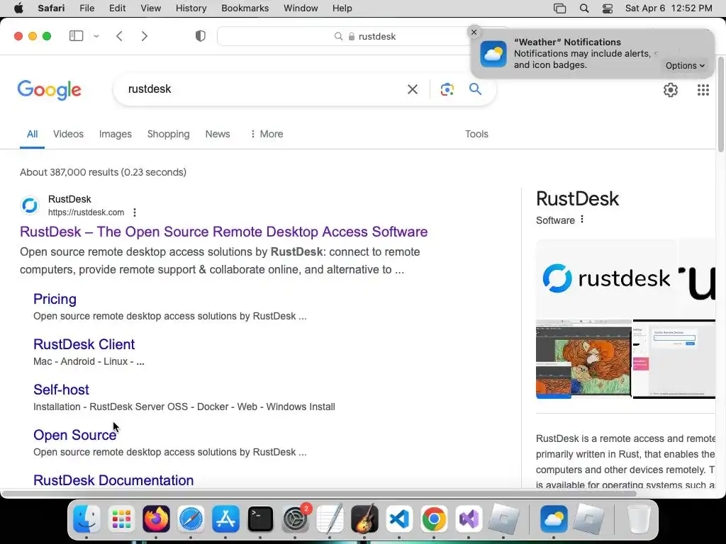Image resolution: width=726 pixels, height=544 pixels.
Task: Open the Options dropdown in Weather notification
Action: click(x=685, y=66)
